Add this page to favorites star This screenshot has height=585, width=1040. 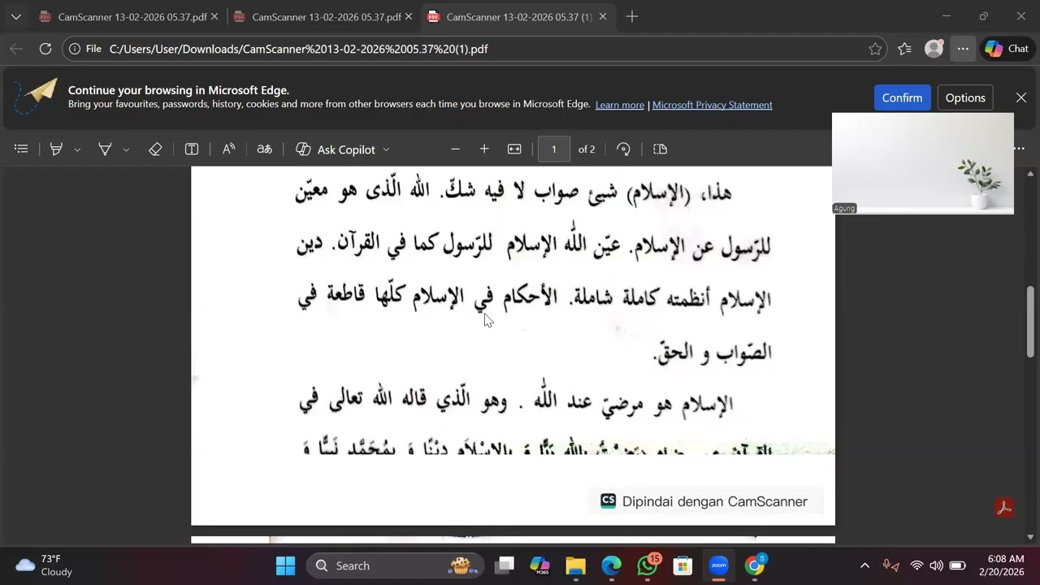[x=875, y=49]
